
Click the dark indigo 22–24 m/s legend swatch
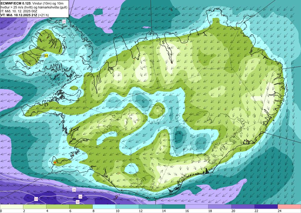266,207
